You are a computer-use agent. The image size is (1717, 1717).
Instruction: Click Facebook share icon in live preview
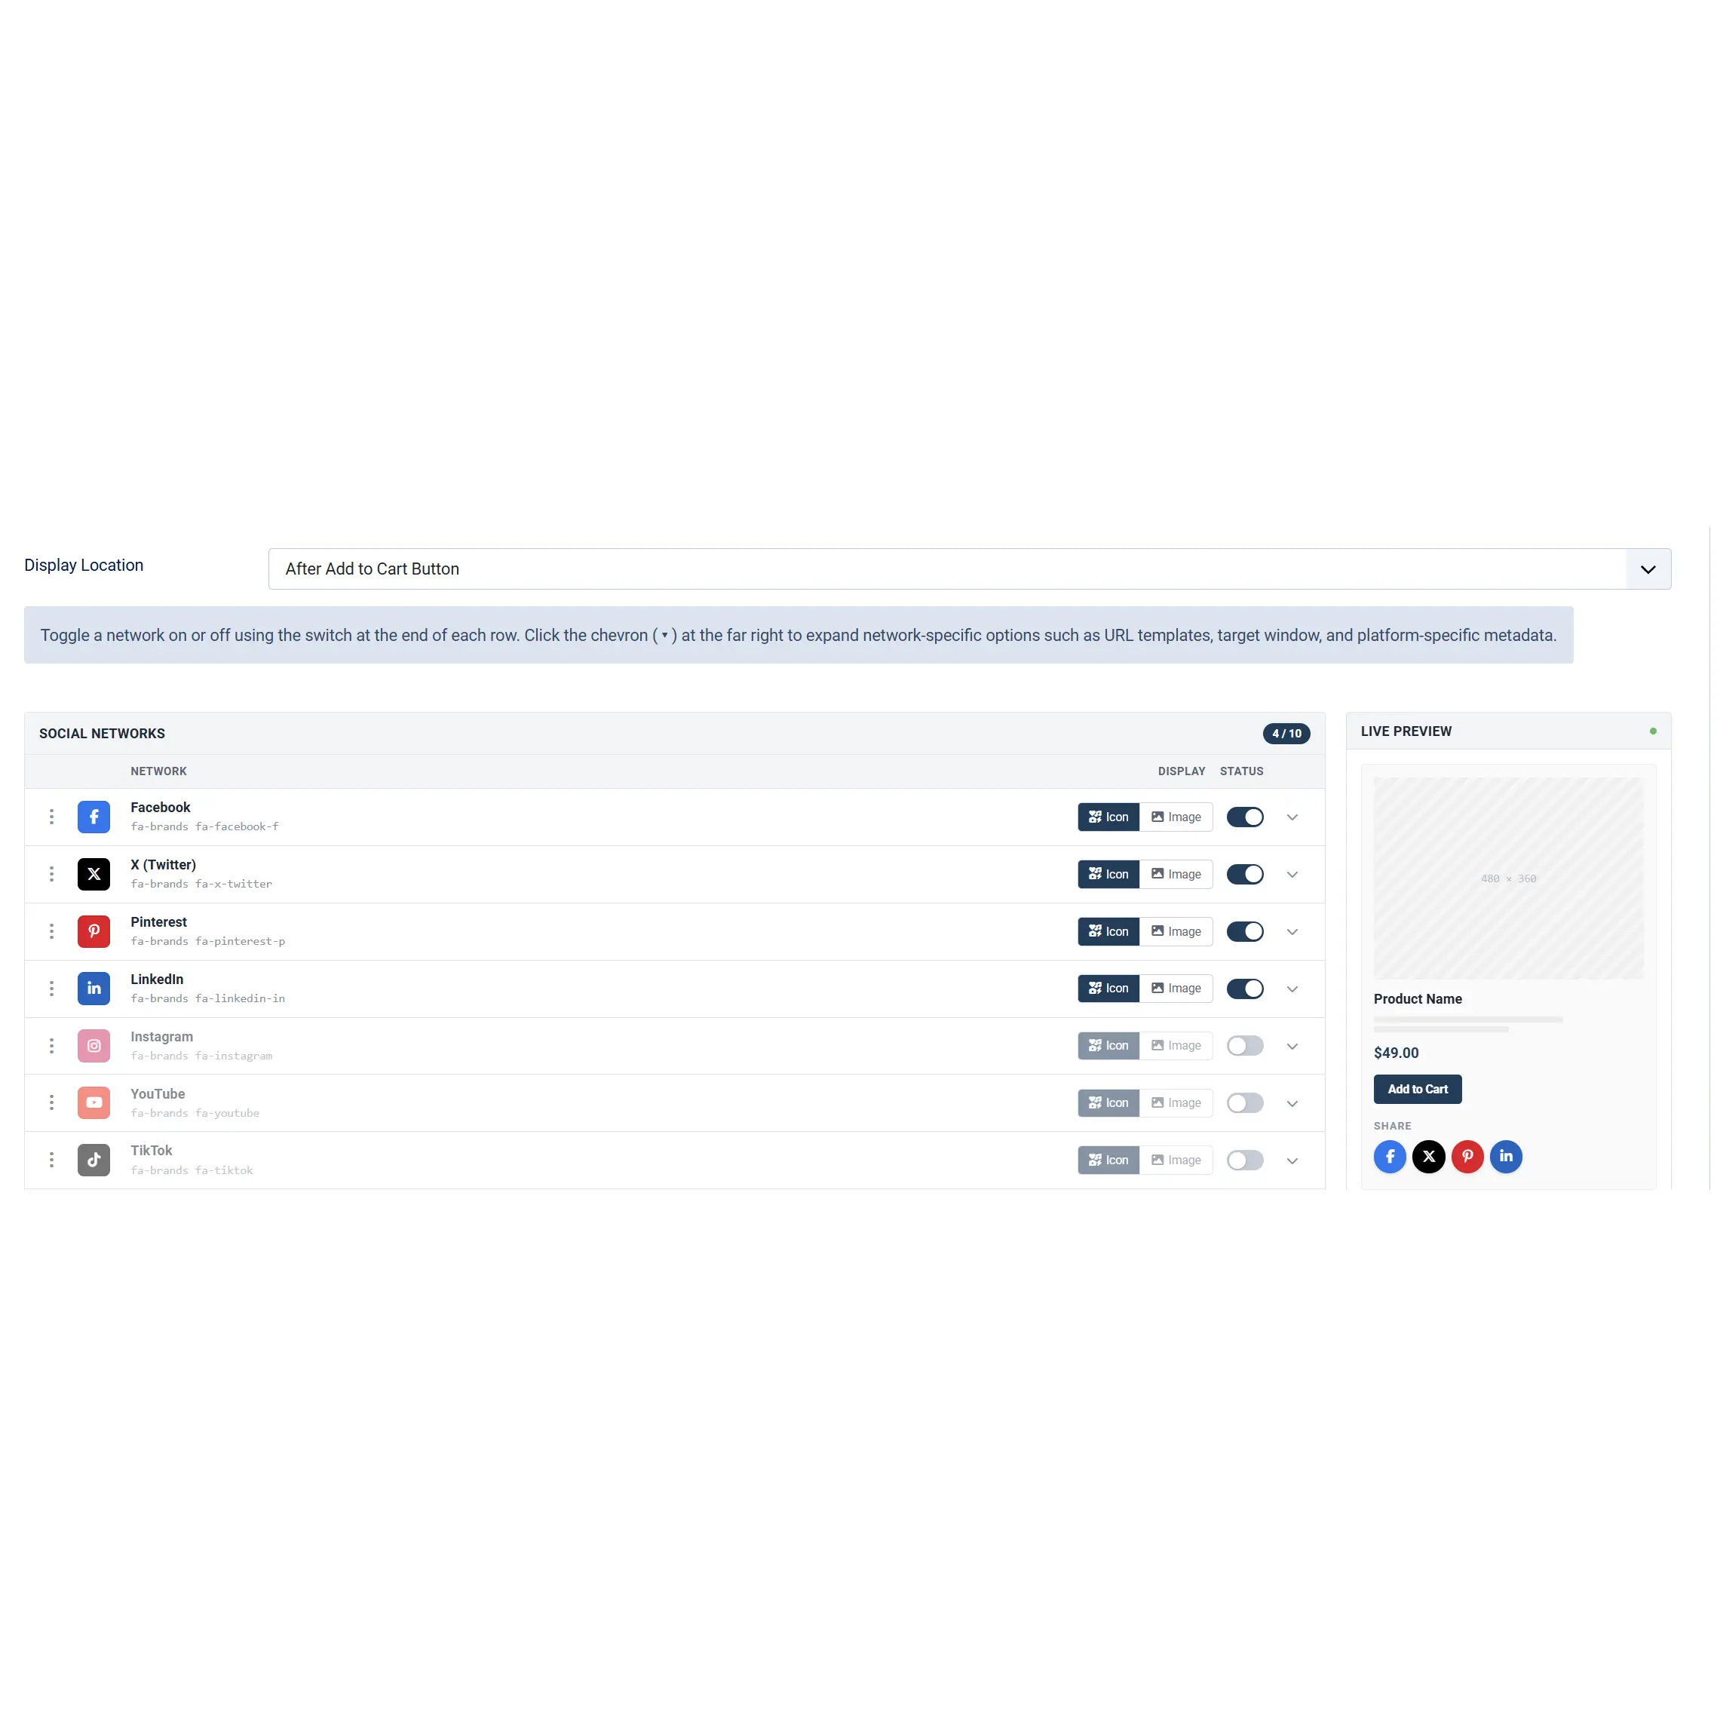[x=1390, y=1156]
